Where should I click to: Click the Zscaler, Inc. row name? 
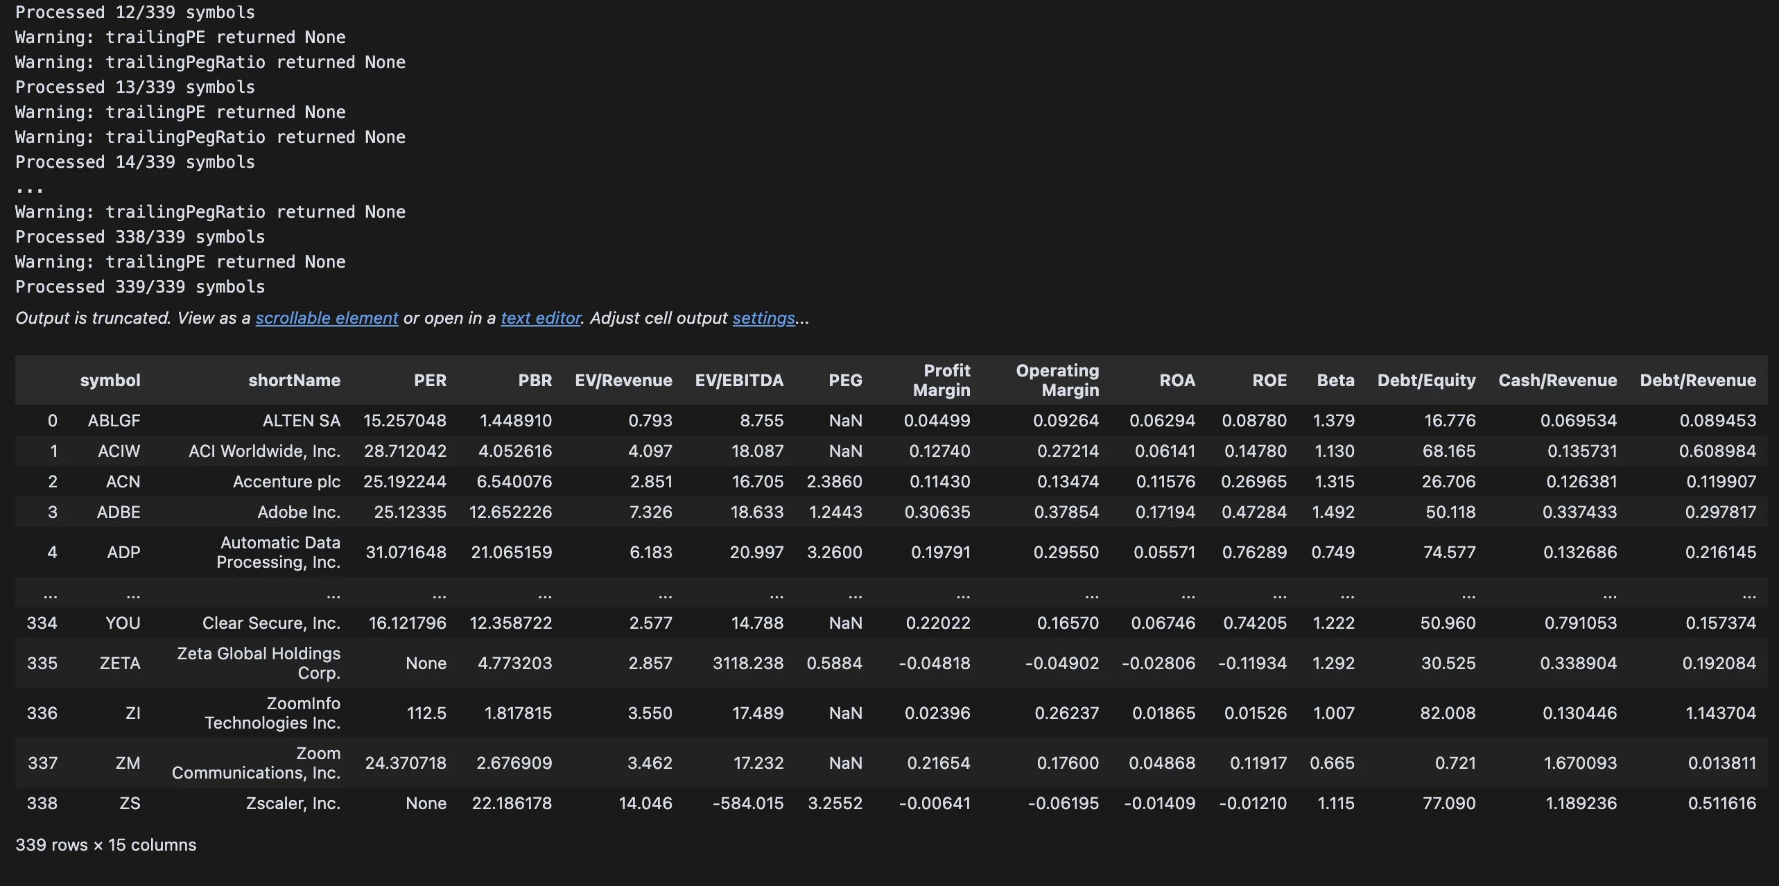click(x=293, y=804)
